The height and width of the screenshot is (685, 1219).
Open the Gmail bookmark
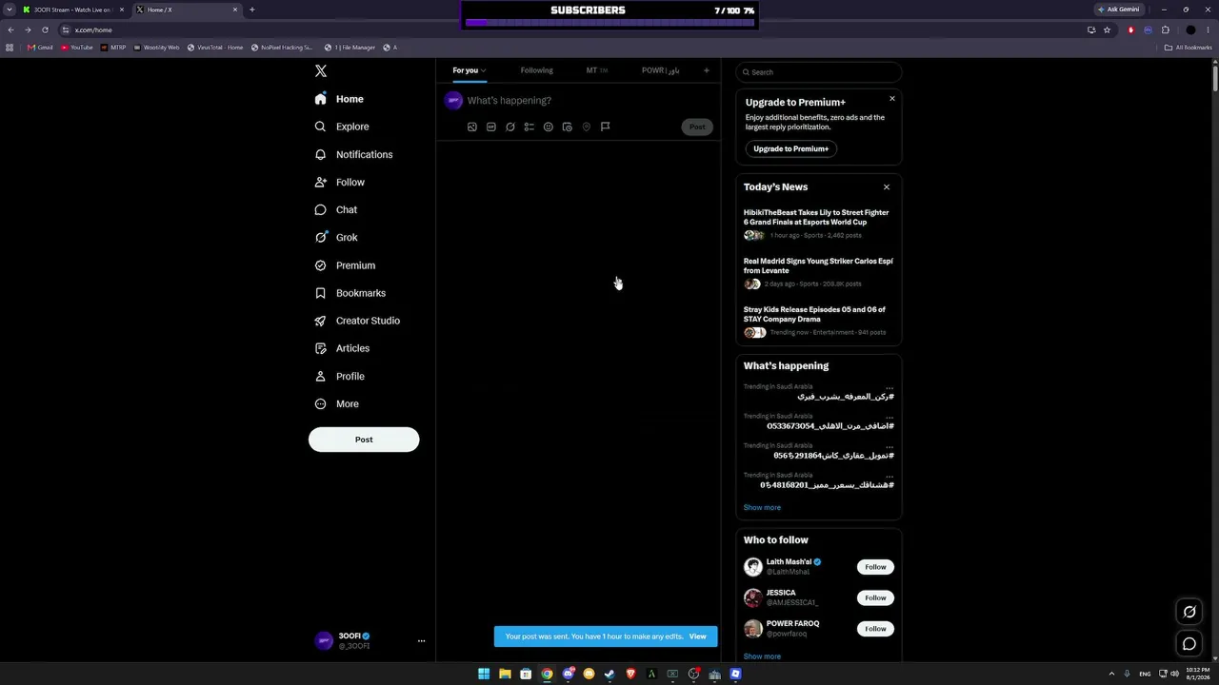pyautogui.click(x=40, y=48)
